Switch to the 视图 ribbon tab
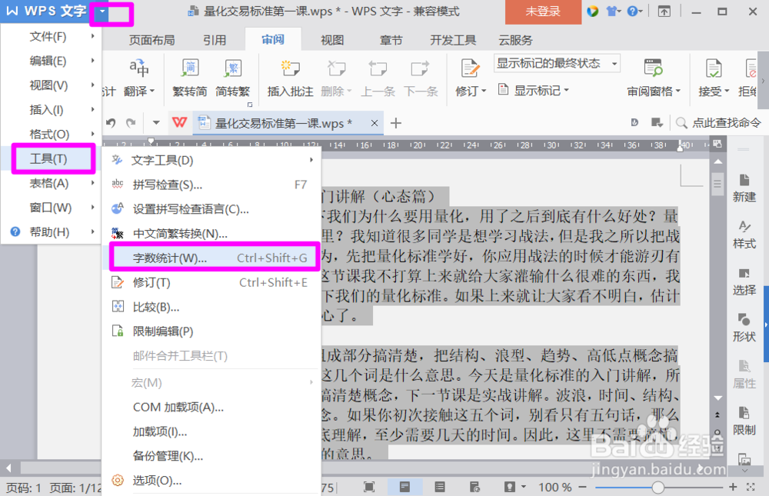Screen dimensions: 769x496 click(331, 40)
